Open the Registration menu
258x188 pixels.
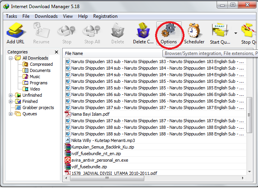pyautogui.click(x=105, y=16)
